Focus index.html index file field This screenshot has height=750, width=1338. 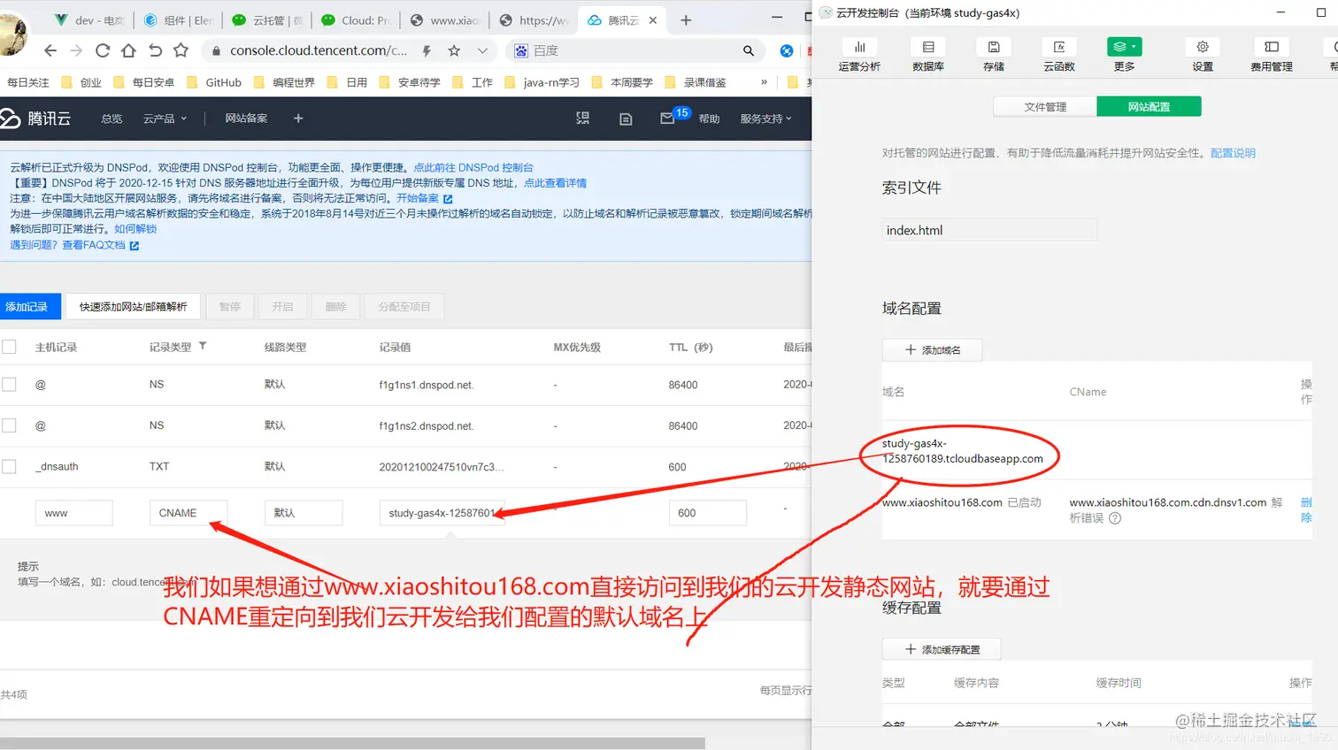(989, 230)
